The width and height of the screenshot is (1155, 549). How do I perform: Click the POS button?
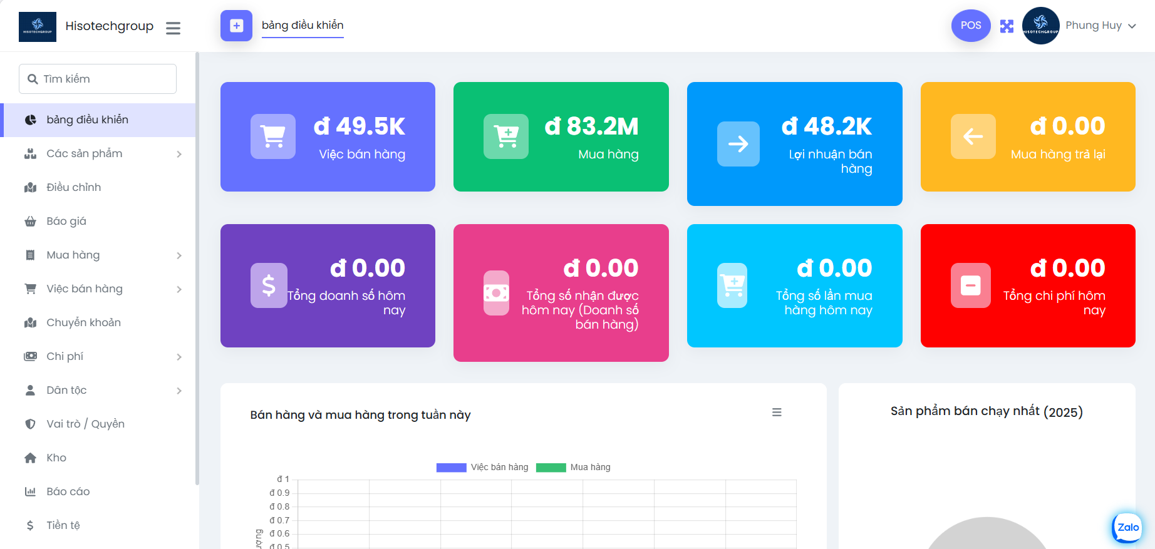[x=971, y=26]
